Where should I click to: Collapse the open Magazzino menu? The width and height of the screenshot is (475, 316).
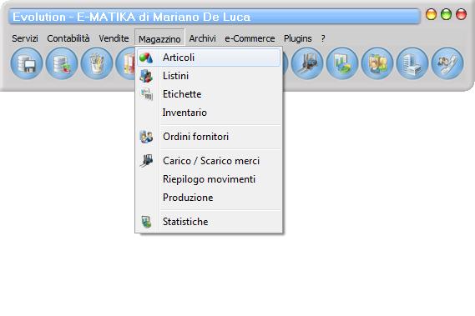coord(159,38)
